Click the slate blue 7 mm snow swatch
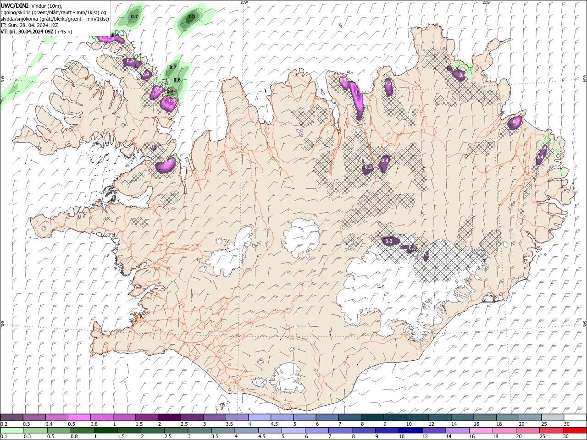 coord(350,418)
